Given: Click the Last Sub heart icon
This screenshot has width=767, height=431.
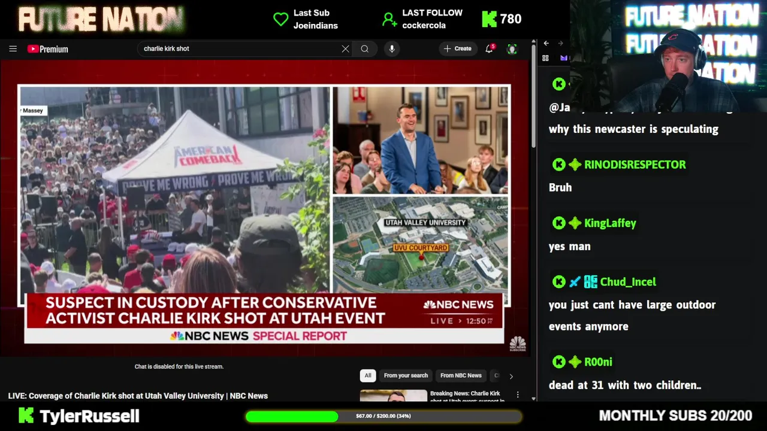Looking at the screenshot, I should pyautogui.click(x=280, y=19).
